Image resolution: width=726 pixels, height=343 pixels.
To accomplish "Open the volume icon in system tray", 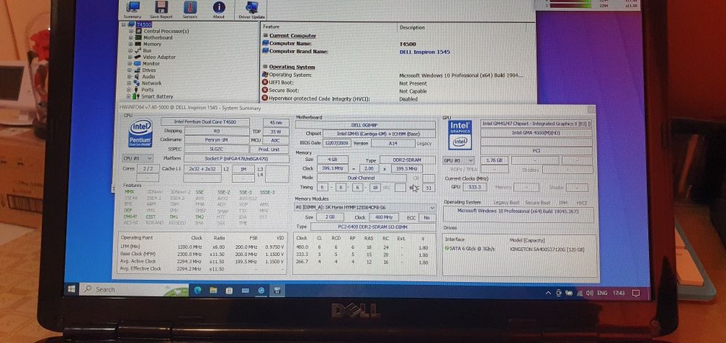I will [590, 293].
